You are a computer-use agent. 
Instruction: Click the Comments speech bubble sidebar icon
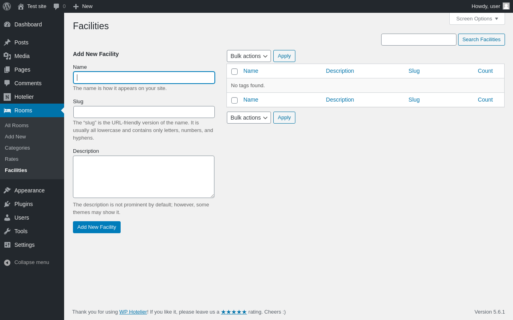(7, 83)
